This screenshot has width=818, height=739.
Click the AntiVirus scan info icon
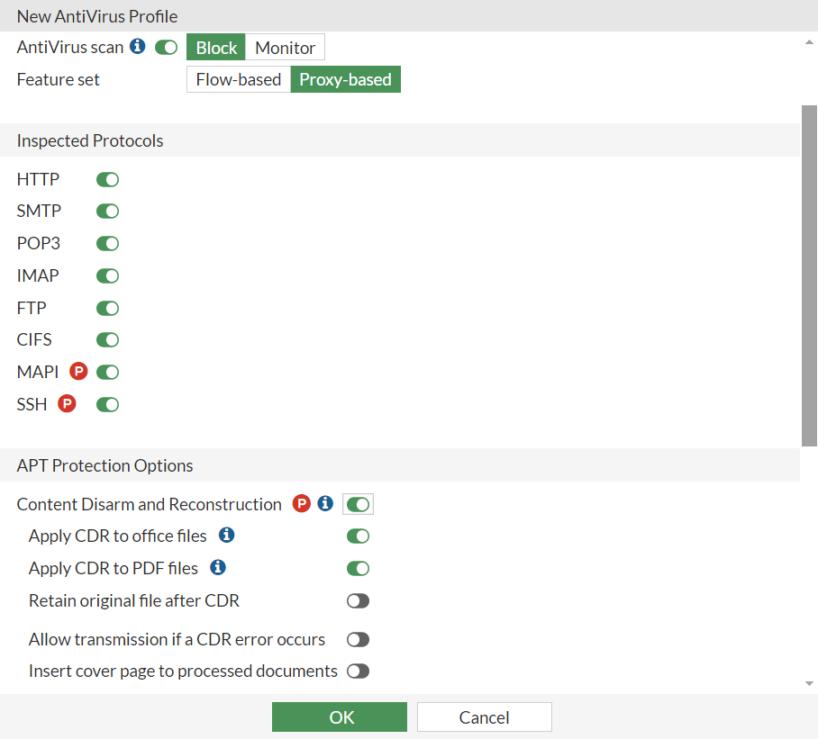[138, 47]
